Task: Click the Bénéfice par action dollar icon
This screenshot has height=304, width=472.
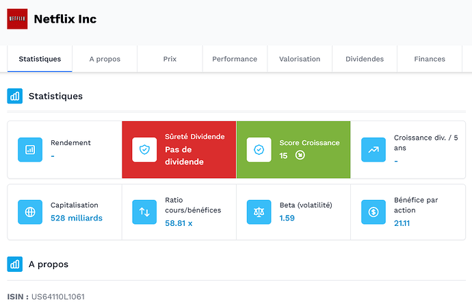Action: (x=373, y=212)
